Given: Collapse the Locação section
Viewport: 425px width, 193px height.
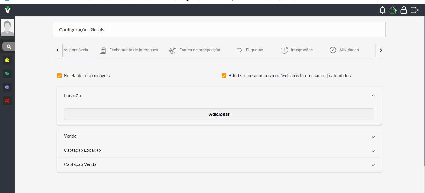Looking at the screenshot, I should pos(373,96).
